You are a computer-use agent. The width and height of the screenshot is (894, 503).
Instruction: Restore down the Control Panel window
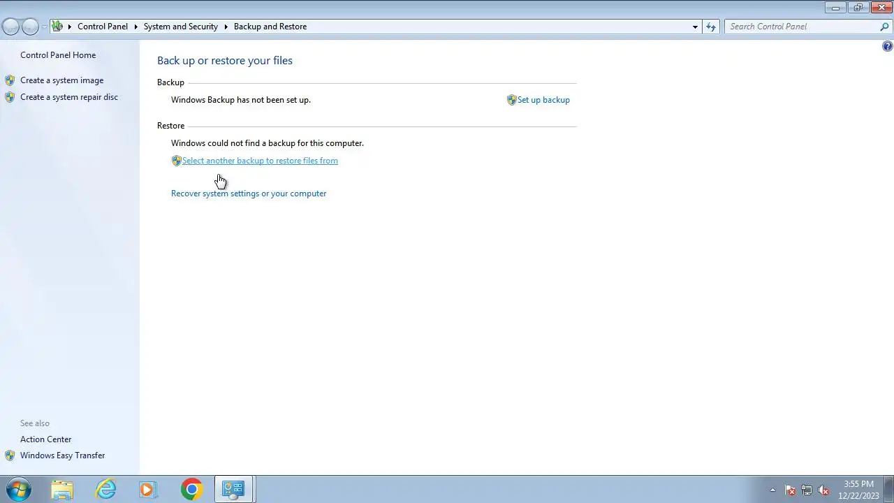point(858,8)
